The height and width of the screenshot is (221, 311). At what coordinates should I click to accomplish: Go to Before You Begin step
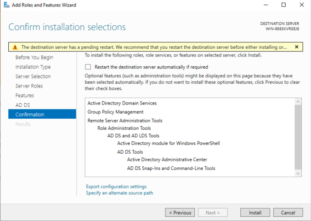pyautogui.click(x=34, y=58)
